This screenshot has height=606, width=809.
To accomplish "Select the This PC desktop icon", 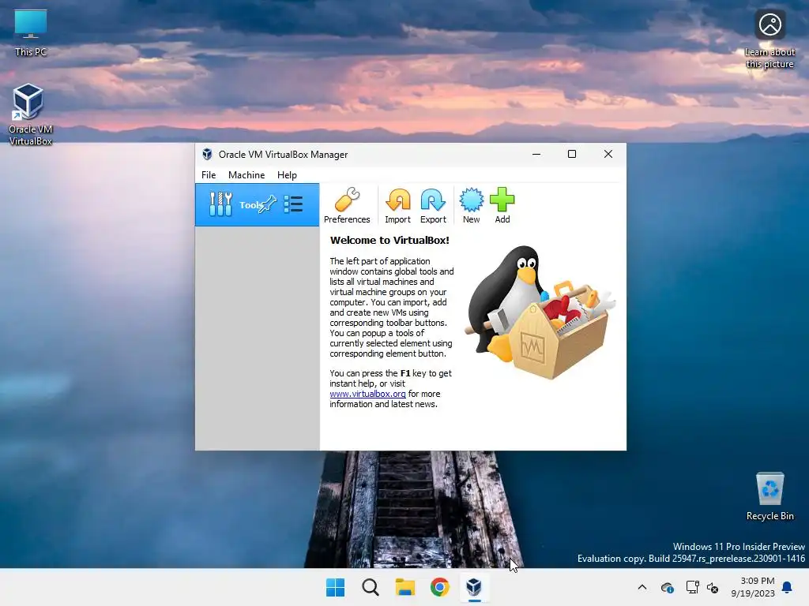I will tap(31, 33).
